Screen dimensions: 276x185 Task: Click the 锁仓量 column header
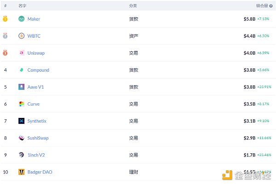[x=261, y=6]
